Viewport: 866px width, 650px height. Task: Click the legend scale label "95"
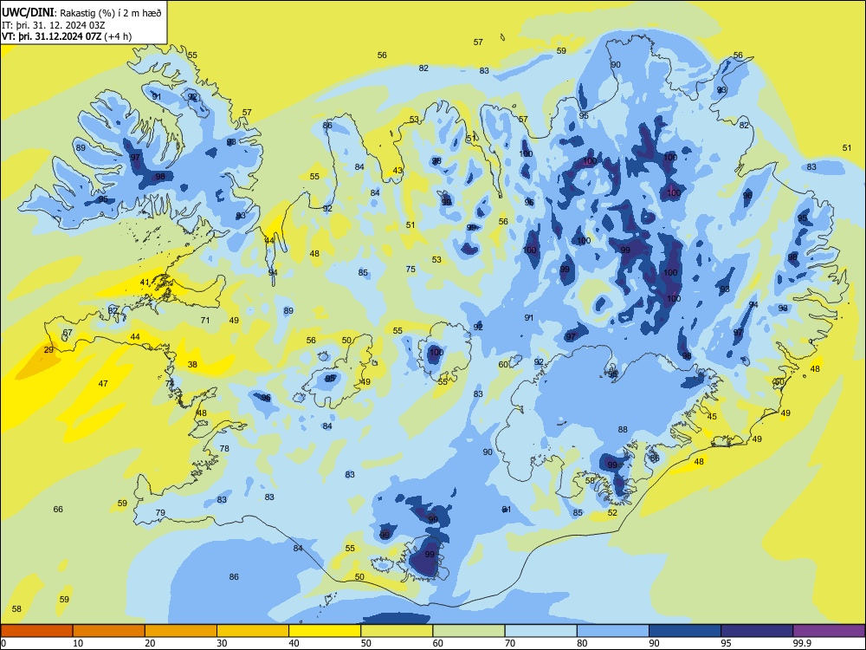click(727, 643)
